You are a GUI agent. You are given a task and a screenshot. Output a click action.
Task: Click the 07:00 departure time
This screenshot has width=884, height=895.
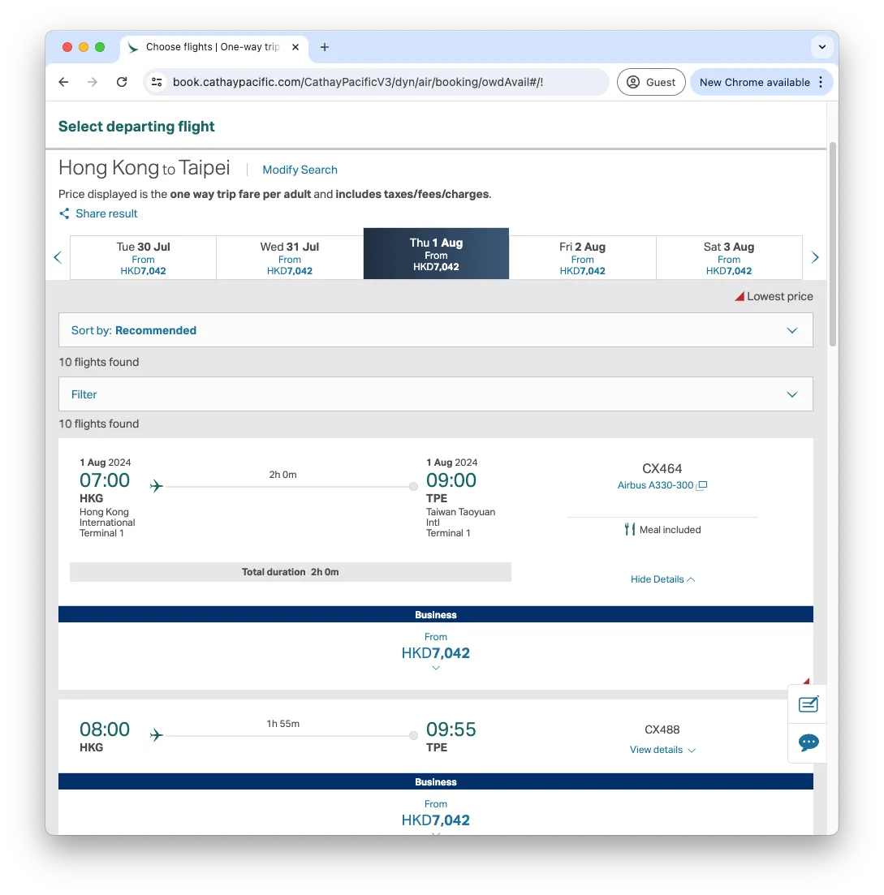[105, 480]
